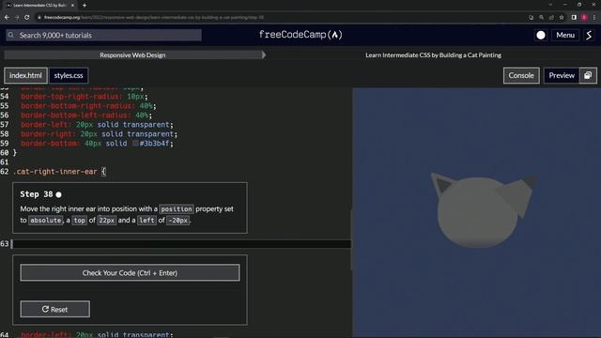Image resolution: width=601 pixels, height=338 pixels.
Task: Open the Responsive Web Design breadcrumb
Action: coord(132,54)
